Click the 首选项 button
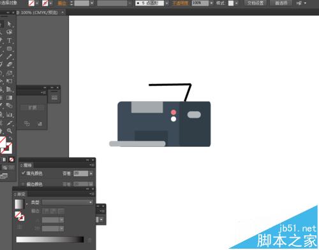319x250 pixels. [x=281, y=3]
